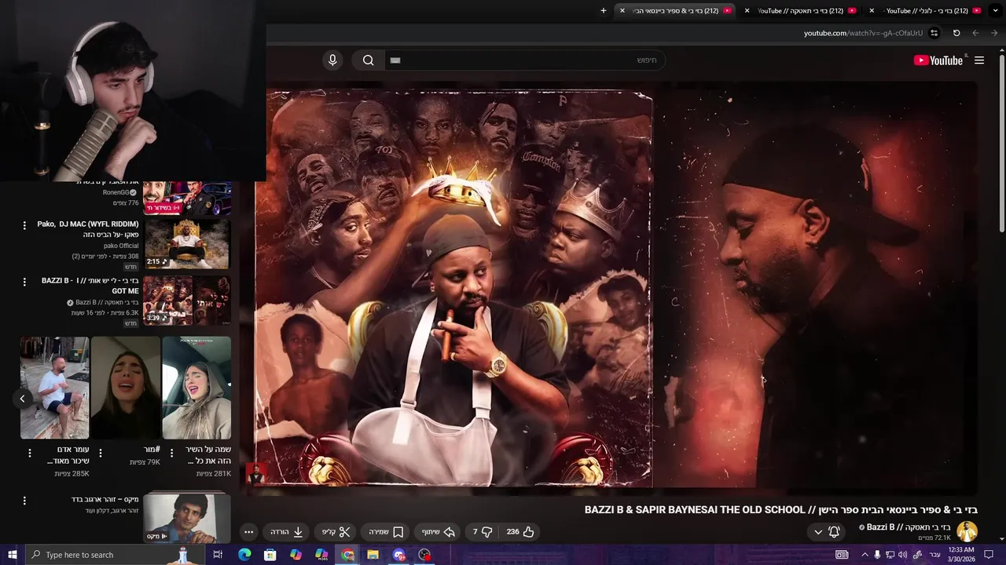This screenshot has height=565, width=1006.
Task: Open the notification bell dropdown for Bazzi B
Action: (826, 532)
